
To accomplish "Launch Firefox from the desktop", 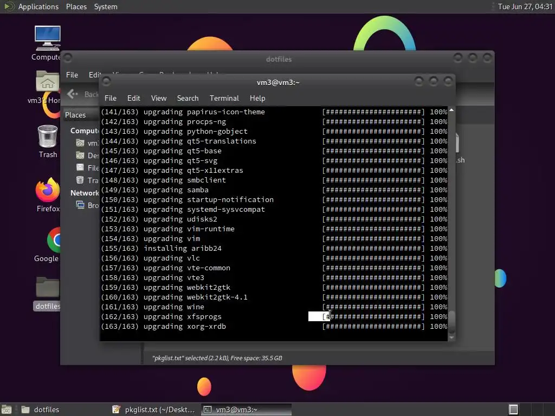I will 48,189.
